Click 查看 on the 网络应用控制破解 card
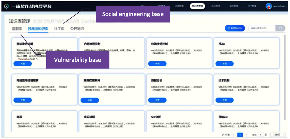The height and width of the screenshot is (139, 290). [x=22, y=100]
